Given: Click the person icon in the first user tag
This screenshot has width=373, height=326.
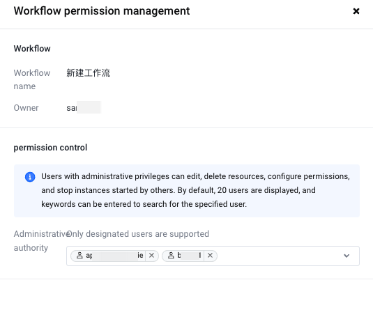Looking at the screenshot, I should coord(79,256).
